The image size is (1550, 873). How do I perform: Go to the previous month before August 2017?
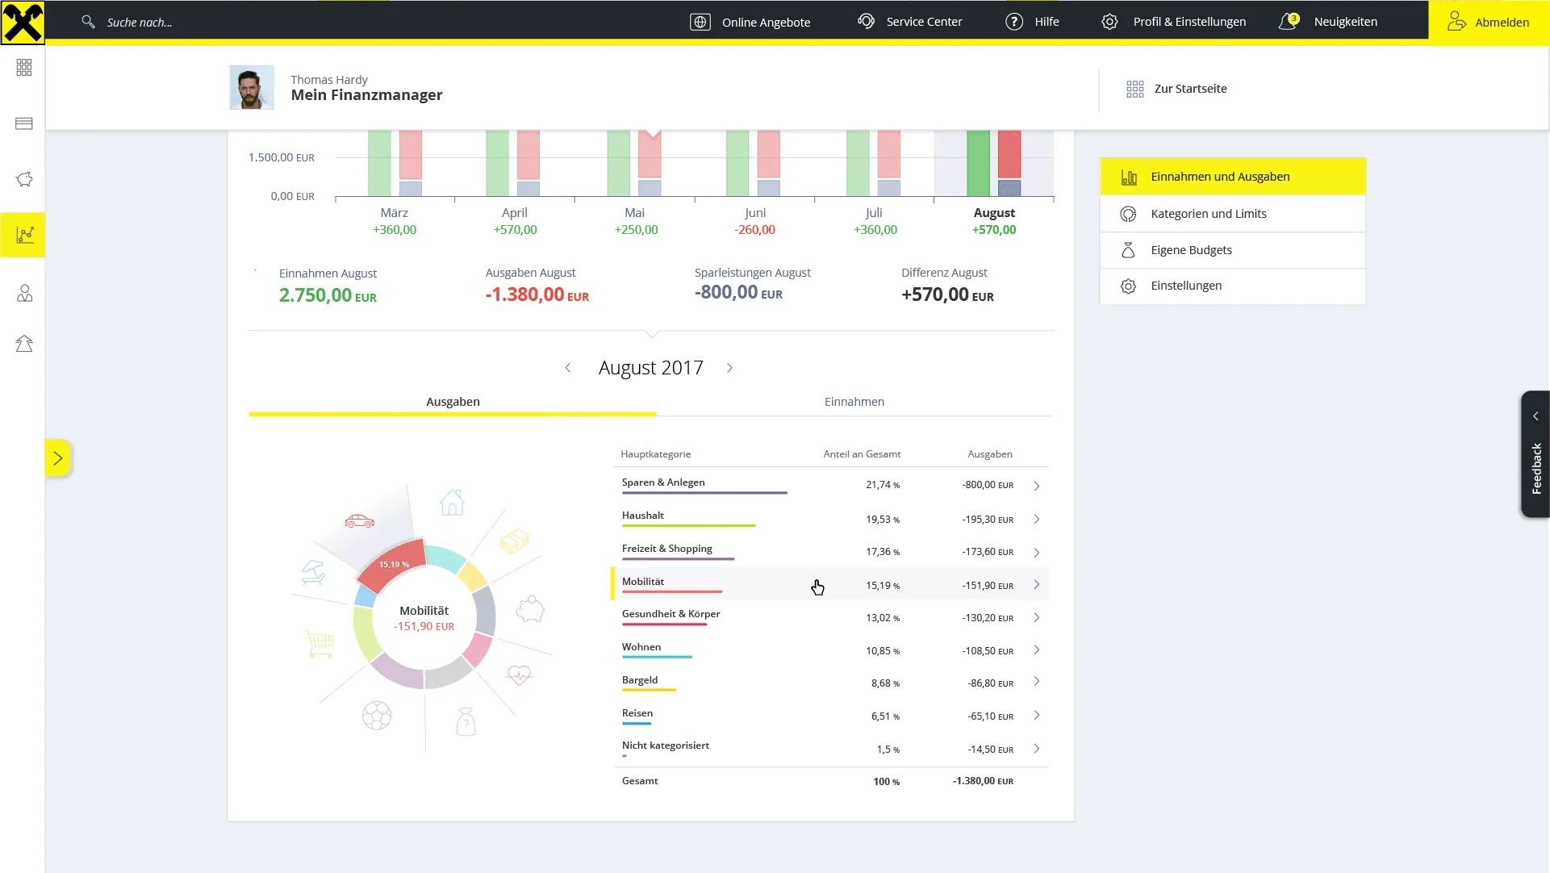[568, 368]
